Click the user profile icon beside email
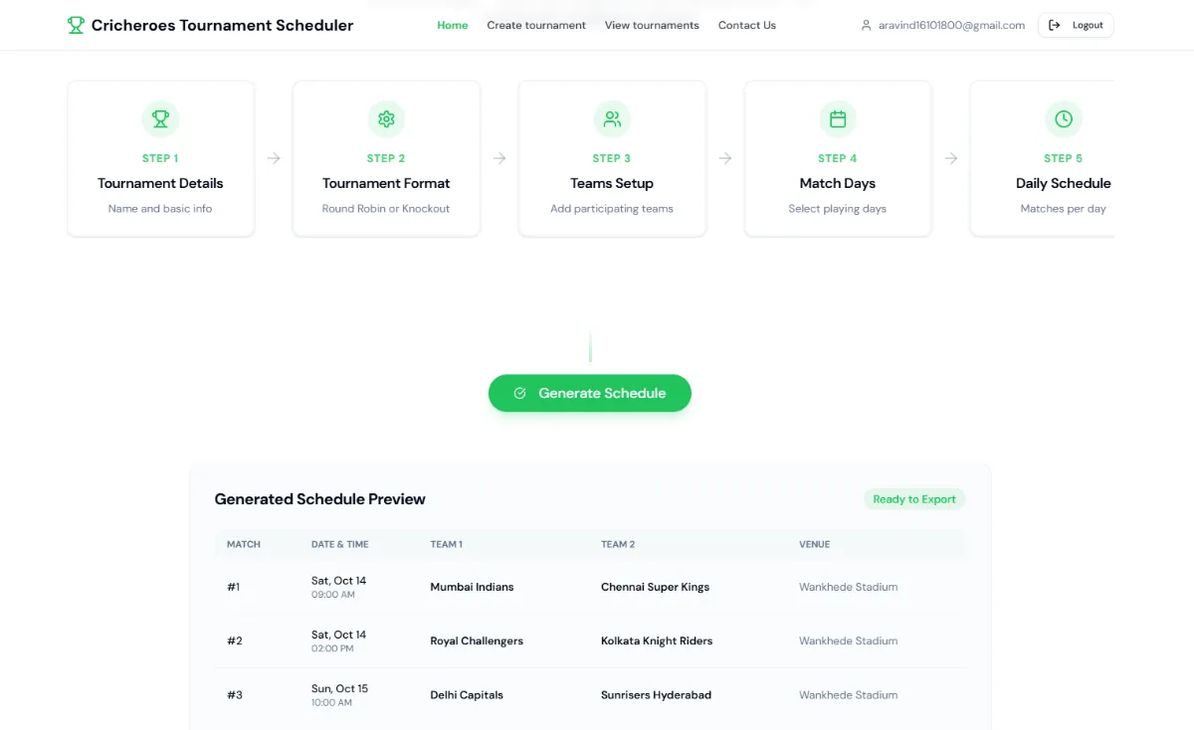 pyautogui.click(x=867, y=25)
